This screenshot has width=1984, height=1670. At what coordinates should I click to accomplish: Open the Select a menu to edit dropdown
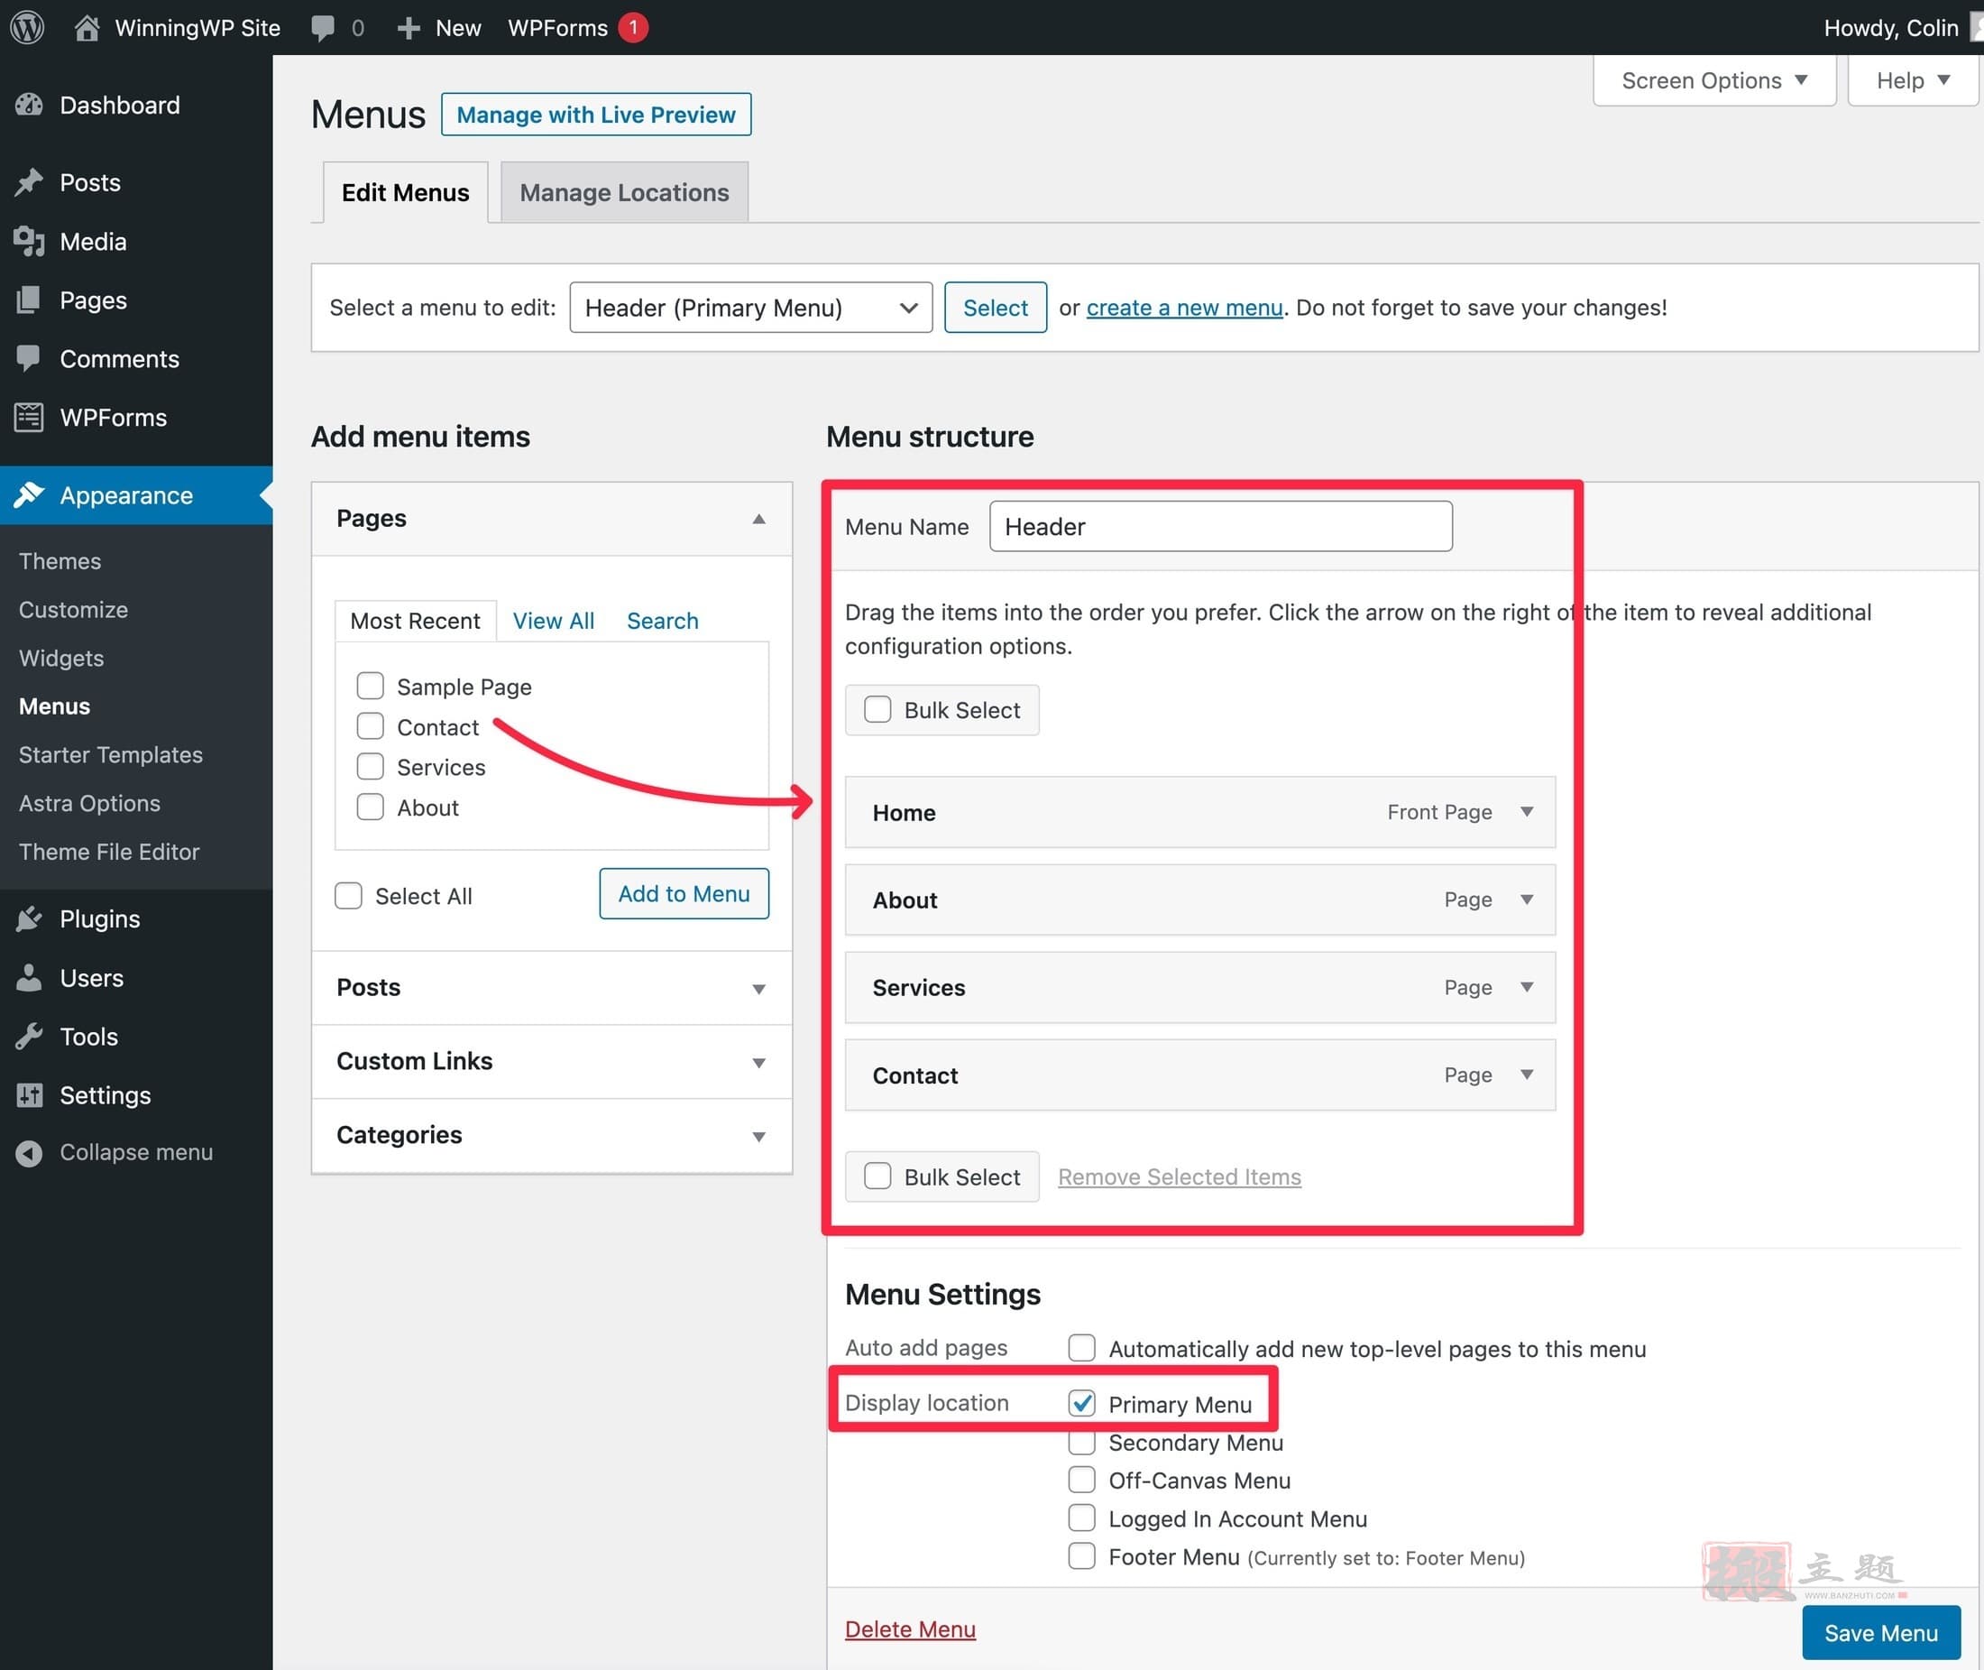click(750, 307)
